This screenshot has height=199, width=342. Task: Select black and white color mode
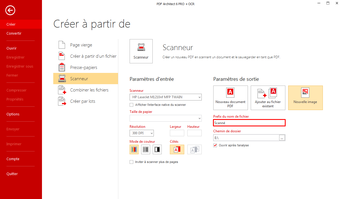[157, 149]
